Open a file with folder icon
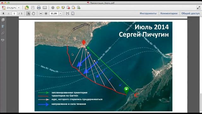 pyautogui.click(x=27, y=8)
